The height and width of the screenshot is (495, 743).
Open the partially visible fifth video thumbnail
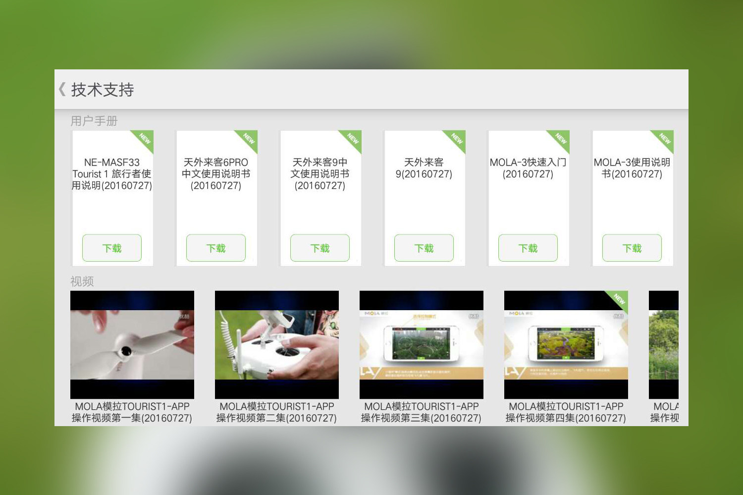click(x=664, y=345)
